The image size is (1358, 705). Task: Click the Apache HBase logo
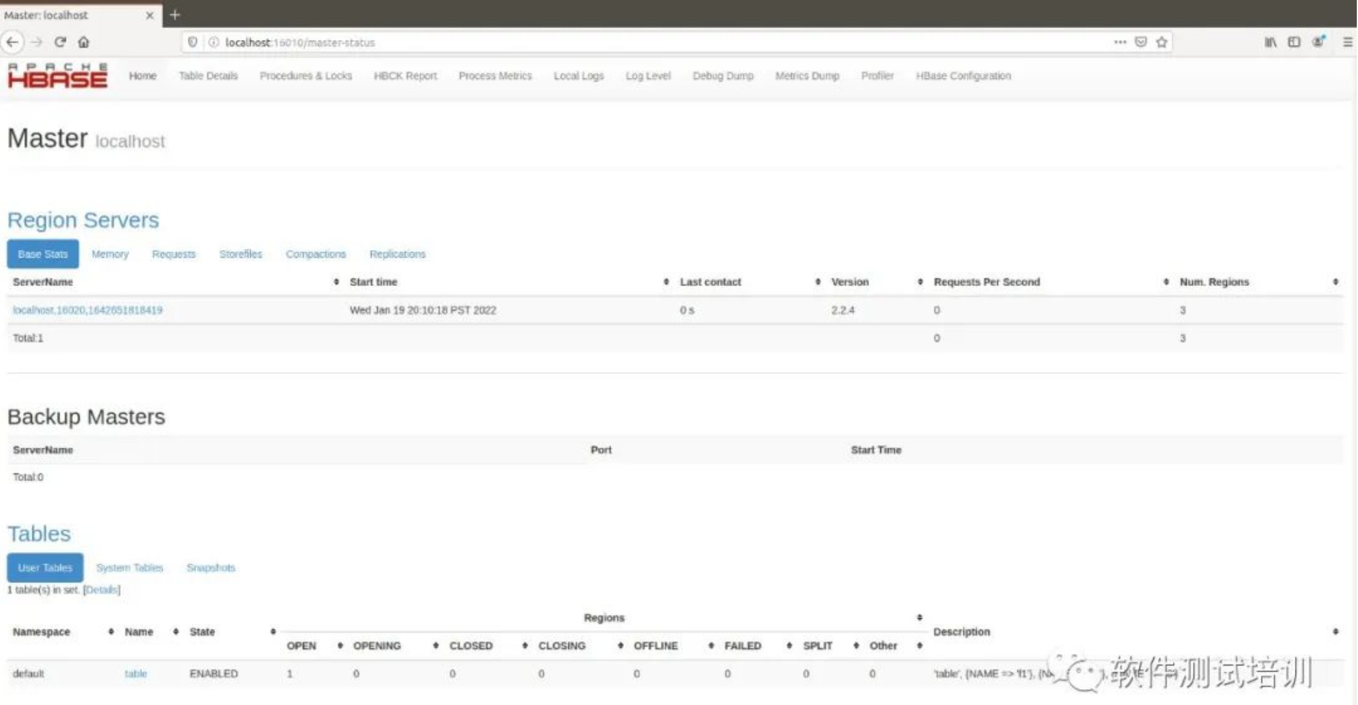click(58, 75)
